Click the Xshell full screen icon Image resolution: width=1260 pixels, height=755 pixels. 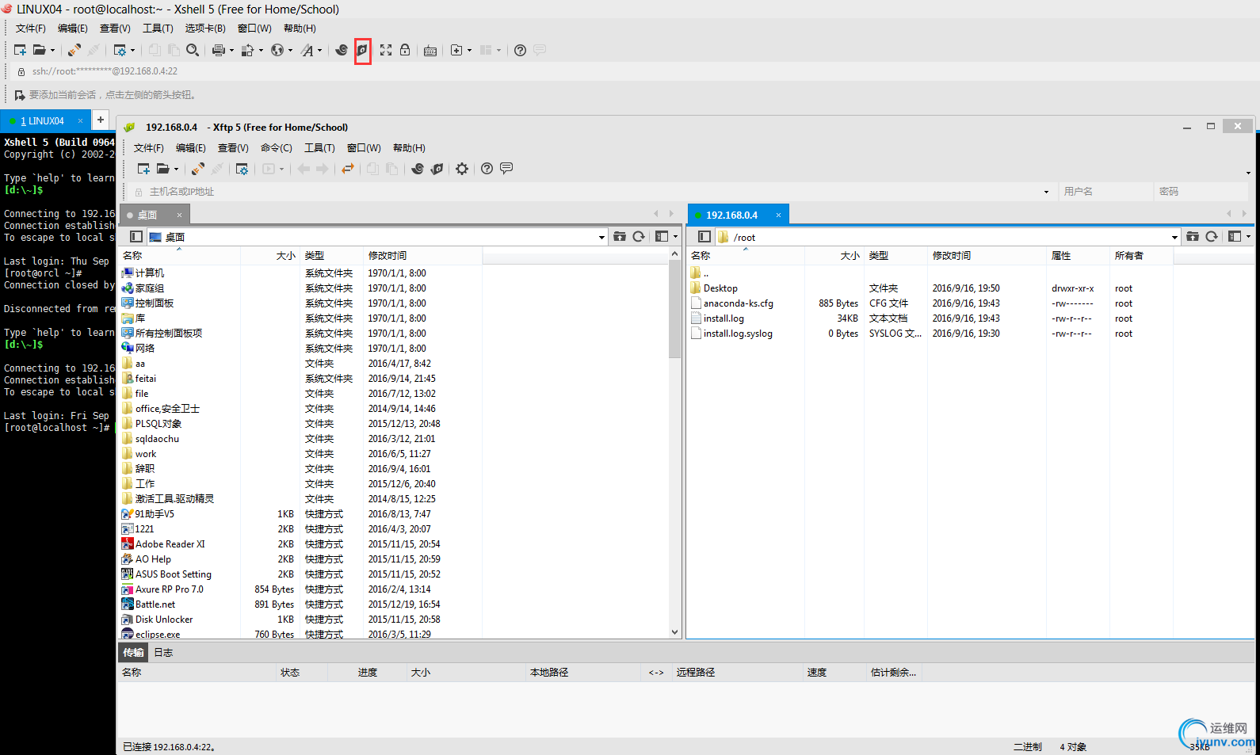pyautogui.click(x=386, y=50)
